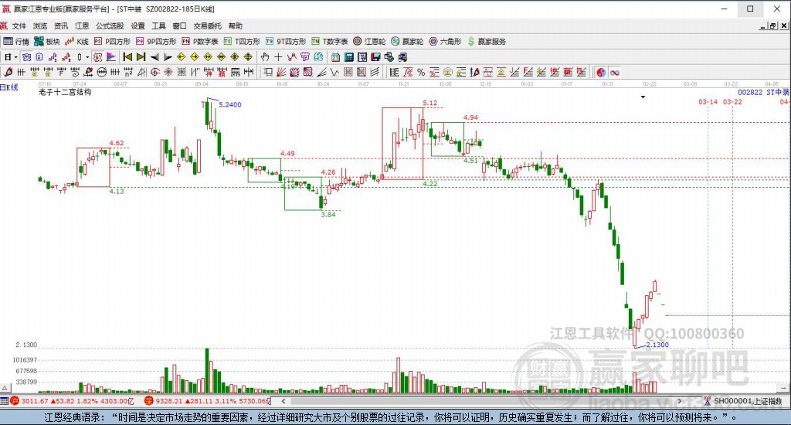
Task: Open the 江恩轮 Gann wheel
Action: pos(369,42)
